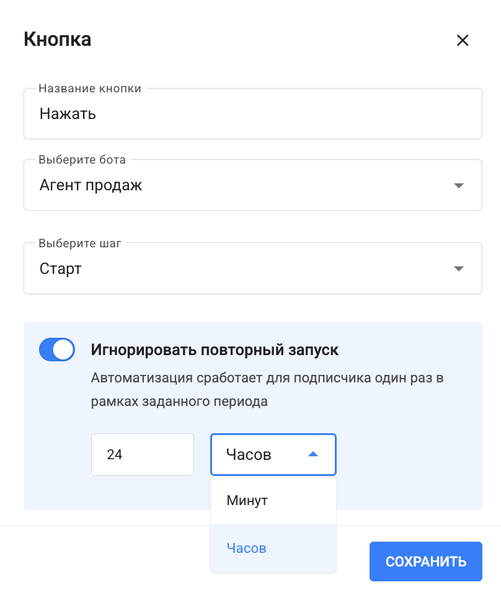Close the Кнопка dialog with the X icon
Image resolution: width=501 pixels, height=590 pixels.
pyautogui.click(x=462, y=40)
